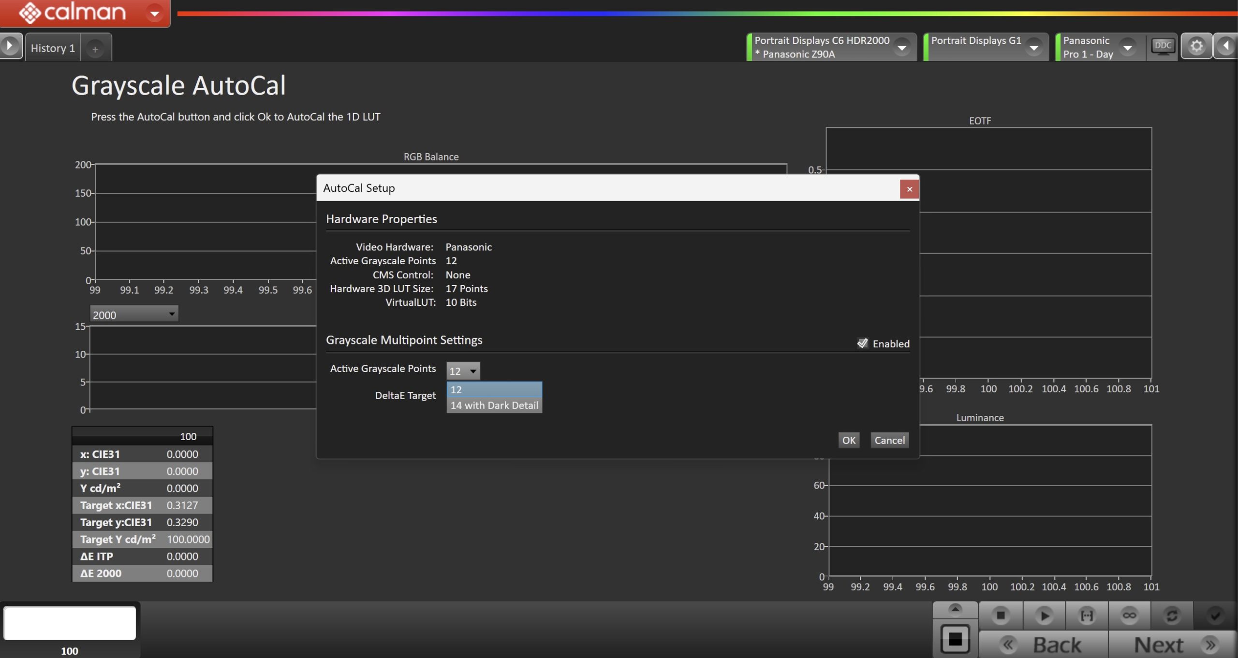Click the Calman logo
The height and width of the screenshot is (658, 1238).
click(73, 12)
